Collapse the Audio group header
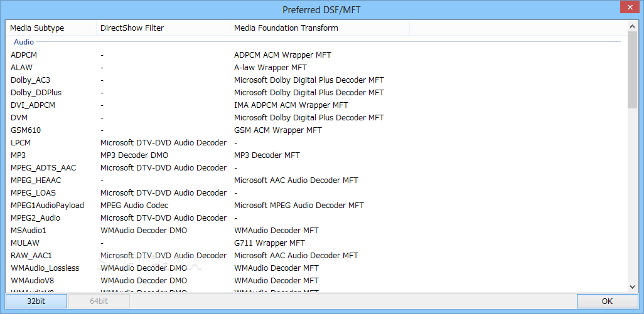The height and width of the screenshot is (314, 644). tap(24, 42)
